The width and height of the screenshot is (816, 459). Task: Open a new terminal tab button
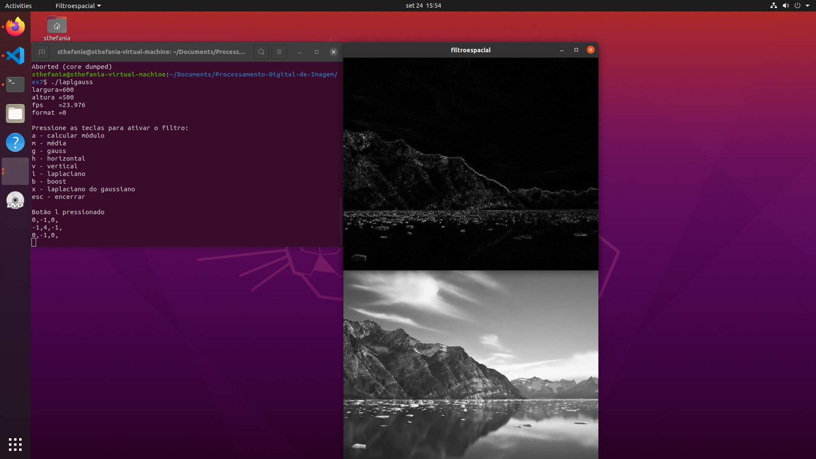tap(42, 52)
